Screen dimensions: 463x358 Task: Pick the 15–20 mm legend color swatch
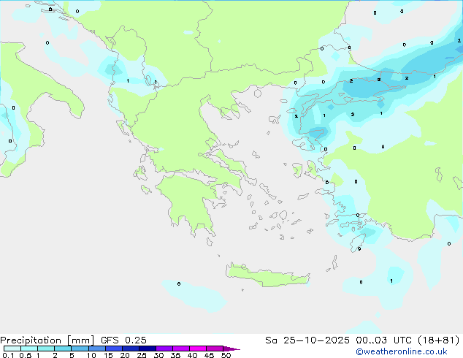tap(114, 349)
